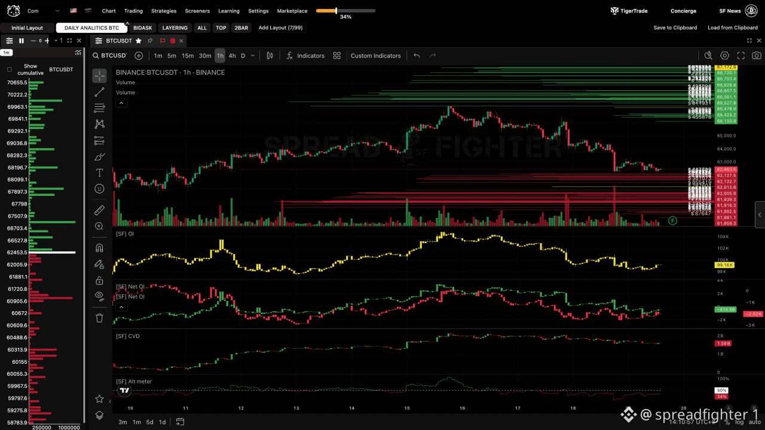Switch to the LAYERING layout tab
Screen dimensions: 765x430
coord(175,27)
